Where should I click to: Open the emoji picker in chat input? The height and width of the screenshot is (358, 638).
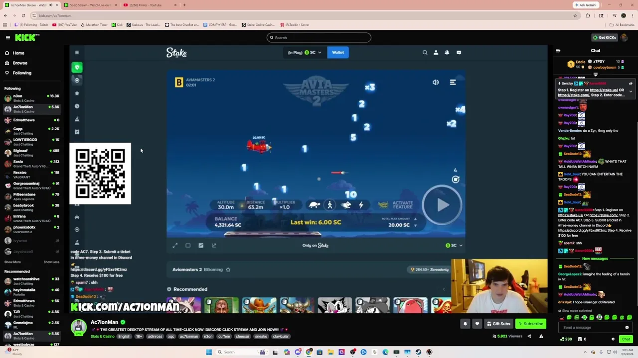[627, 328]
